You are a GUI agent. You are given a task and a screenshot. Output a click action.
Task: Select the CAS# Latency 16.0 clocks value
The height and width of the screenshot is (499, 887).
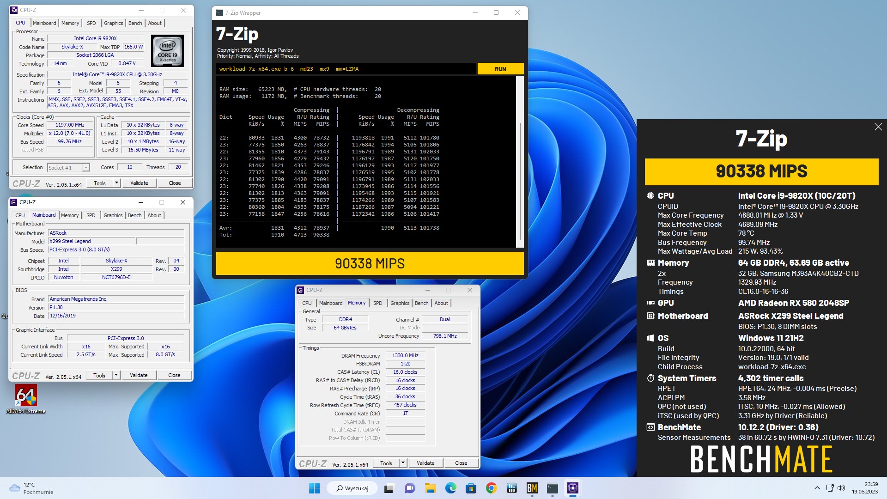click(405, 372)
